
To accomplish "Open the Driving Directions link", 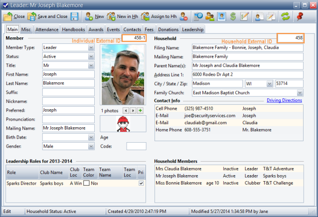I will pos(284,100).
